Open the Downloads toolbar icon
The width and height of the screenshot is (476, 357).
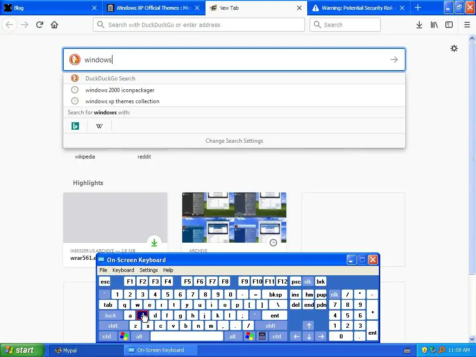coord(419,25)
